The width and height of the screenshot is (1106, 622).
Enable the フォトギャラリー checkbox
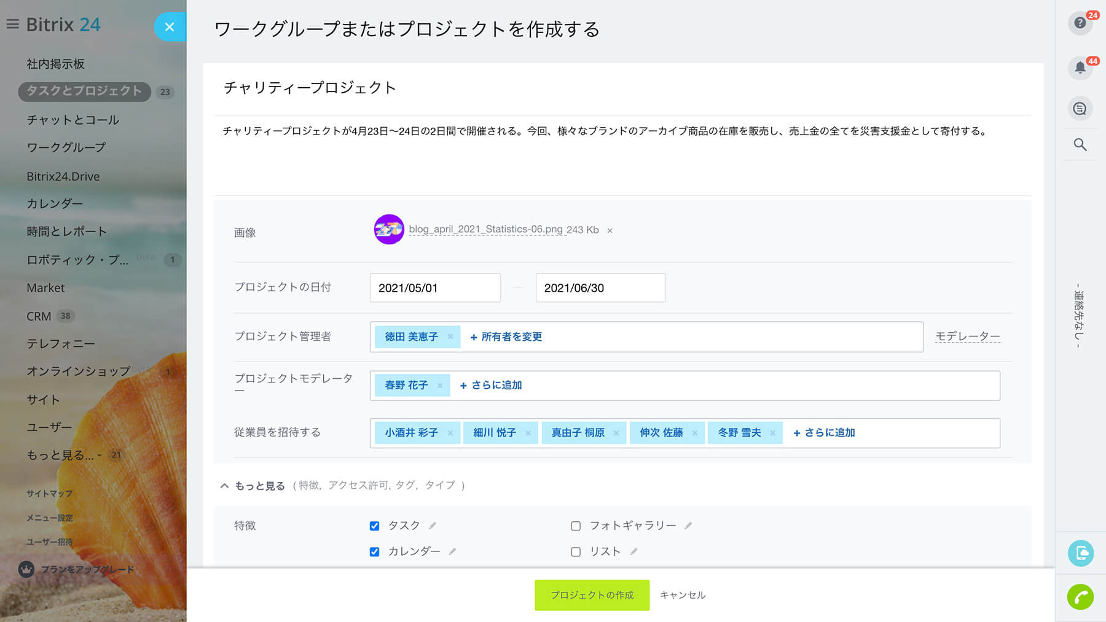coord(576,526)
